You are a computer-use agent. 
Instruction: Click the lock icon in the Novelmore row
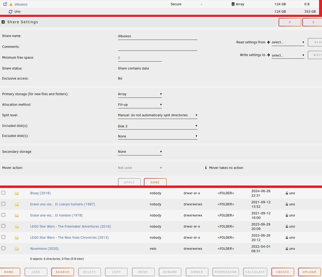pos(287,248)
